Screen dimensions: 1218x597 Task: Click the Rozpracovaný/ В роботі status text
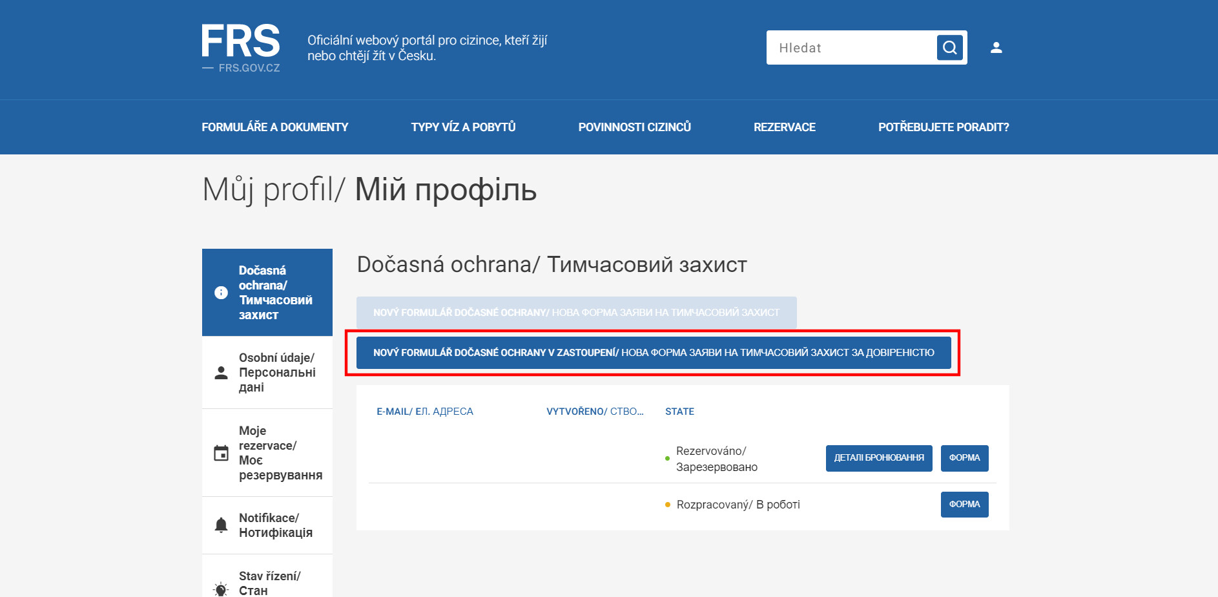pyautogui.click(x=738, y=505)
